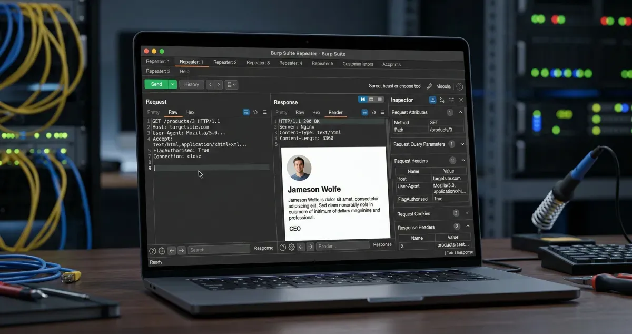Expand Request Query Parameters section

462,144
